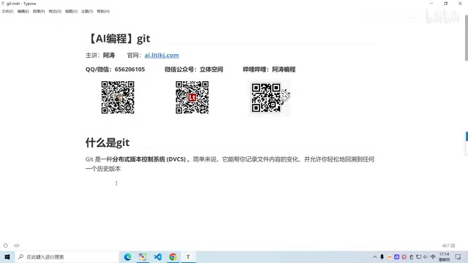Click the vertical scrollbar thumb
468x263 pixels.
point(467,38)
